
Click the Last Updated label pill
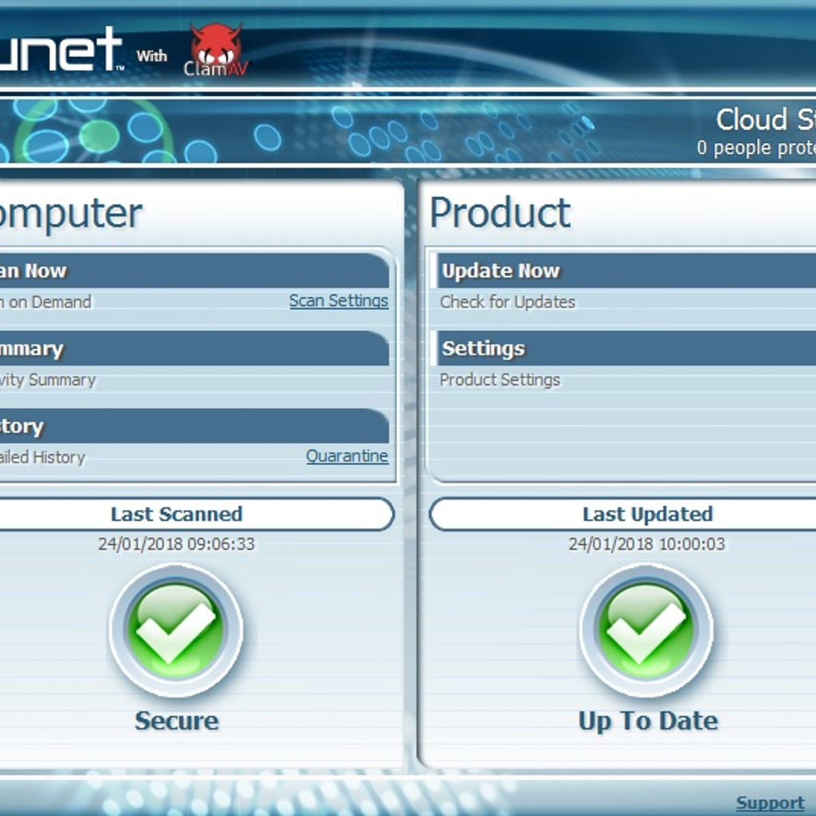pyautogui.click(x=647, y=514)
